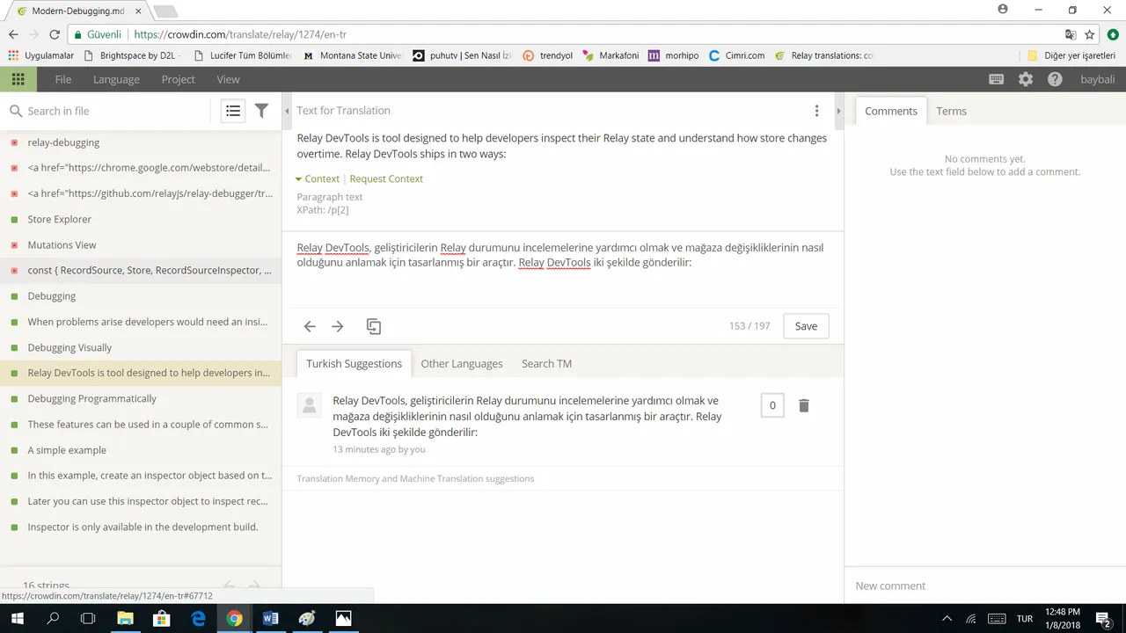Open the strings filter funnel

tap(261, 111)
